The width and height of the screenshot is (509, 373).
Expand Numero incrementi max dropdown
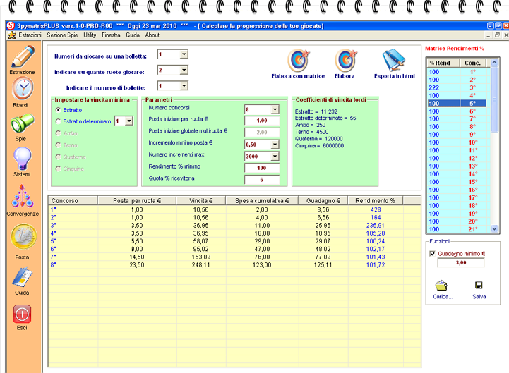click(x=275, y=157)
